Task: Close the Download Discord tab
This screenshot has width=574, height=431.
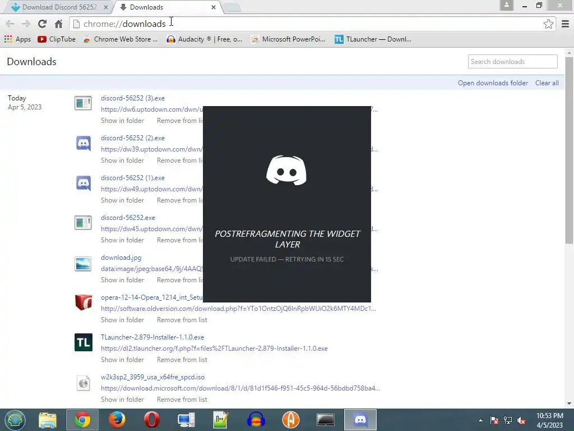Action: pos(105,7)
